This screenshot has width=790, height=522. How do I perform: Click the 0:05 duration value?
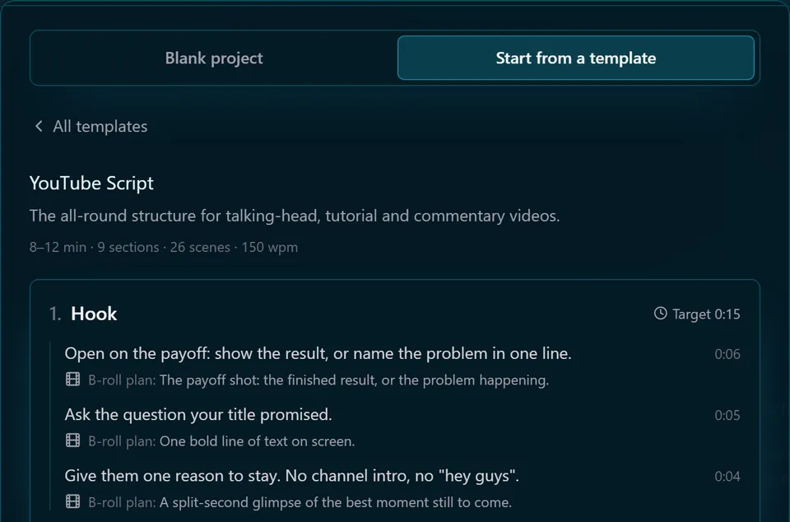click(727, 415)
